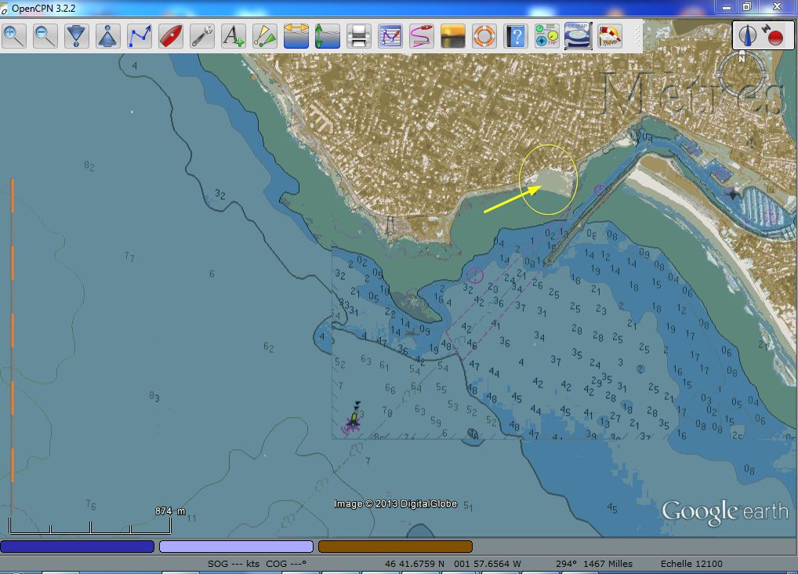Click the red GPS status indicator
Screen dimensions: 798x574
[x=775, y=37]
